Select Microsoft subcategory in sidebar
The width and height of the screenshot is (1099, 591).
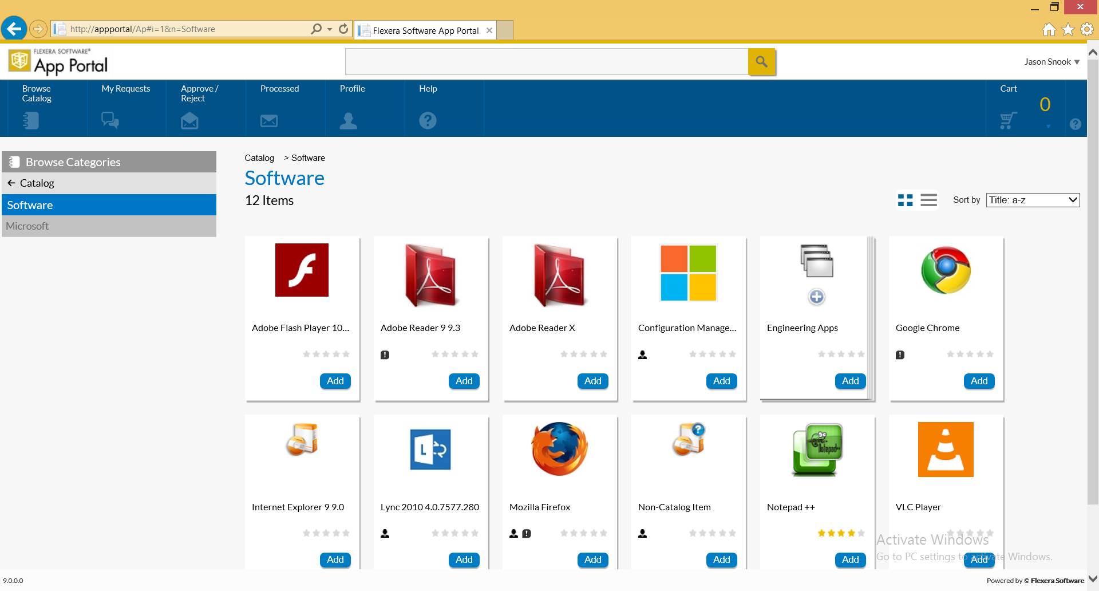click(x=109, y=226)
